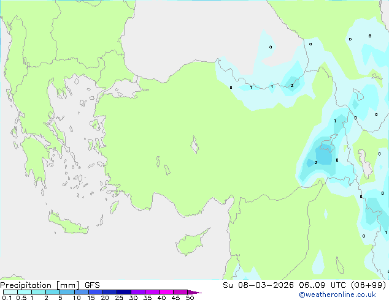Viewport: 389px width, 300px height.
Task: Click the lightest 0.1–0.5 mm legend swatch
Action: click(10, 292)
